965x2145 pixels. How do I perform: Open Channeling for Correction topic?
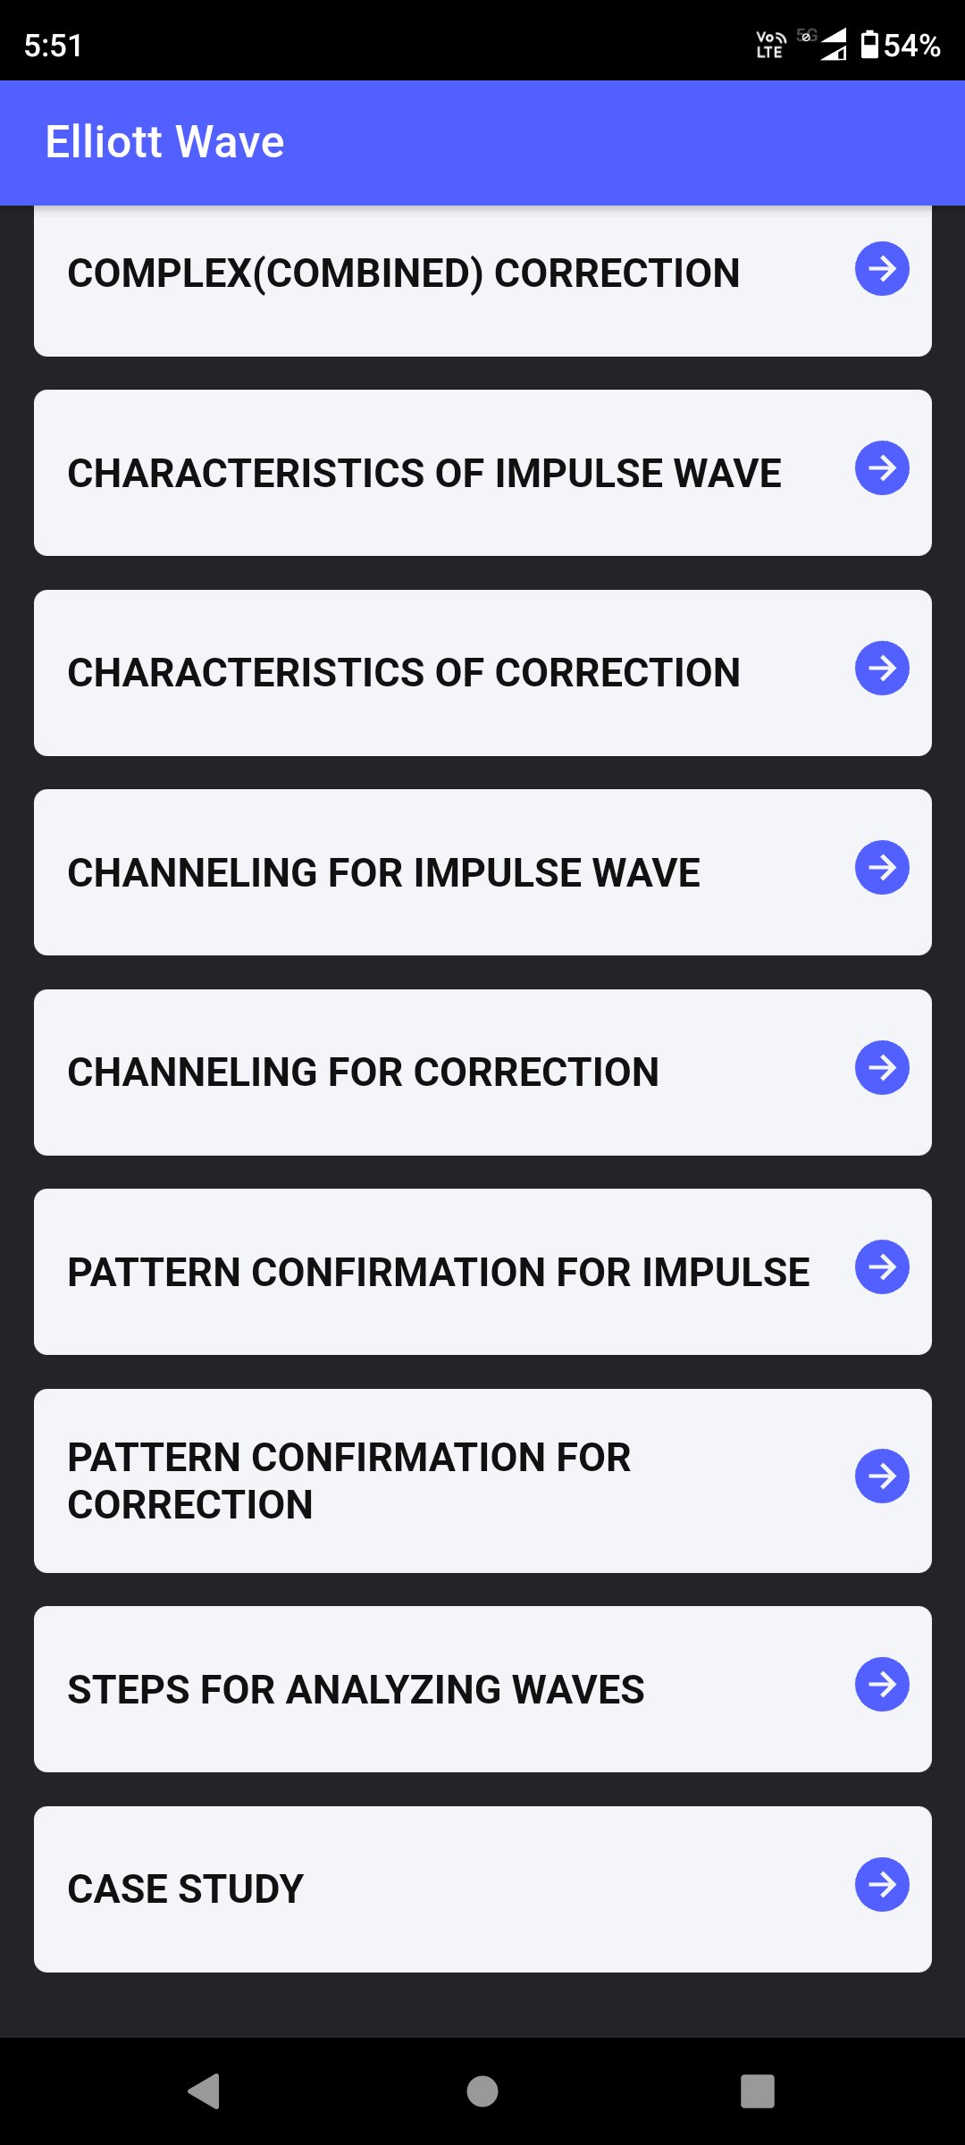(364, 1072)
